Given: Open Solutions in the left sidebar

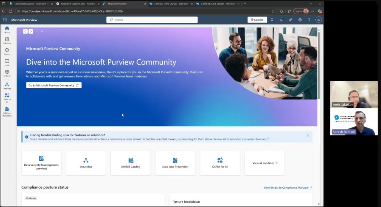Looking at the screenshot, I should tap(7, 40).
